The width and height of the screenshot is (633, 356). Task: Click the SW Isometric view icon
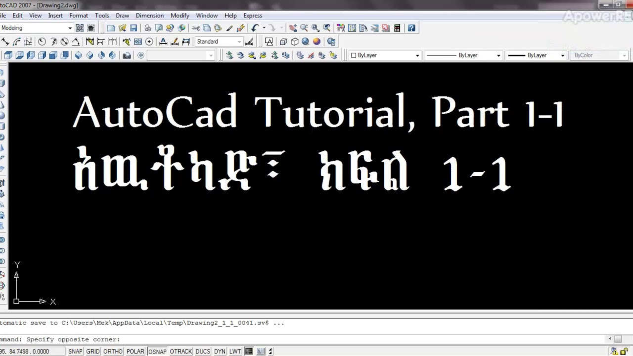tap(78, 55)
